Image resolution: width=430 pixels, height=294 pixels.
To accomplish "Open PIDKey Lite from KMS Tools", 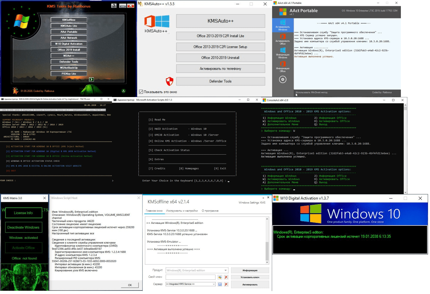I will pyautogui.click(x=69, y=74).
